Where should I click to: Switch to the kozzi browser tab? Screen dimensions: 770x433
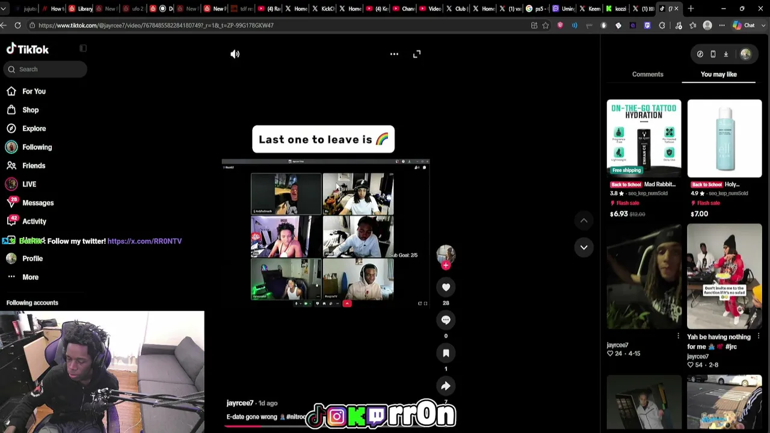click(618, 8)
